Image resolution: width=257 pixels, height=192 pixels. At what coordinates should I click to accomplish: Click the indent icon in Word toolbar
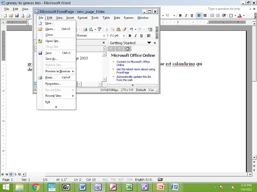coord(224,15)
